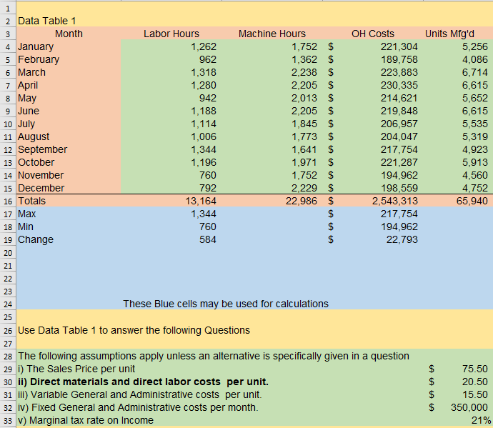
Task: Select the 'Labor Hours' heading cell
Action: pos(171,34)
